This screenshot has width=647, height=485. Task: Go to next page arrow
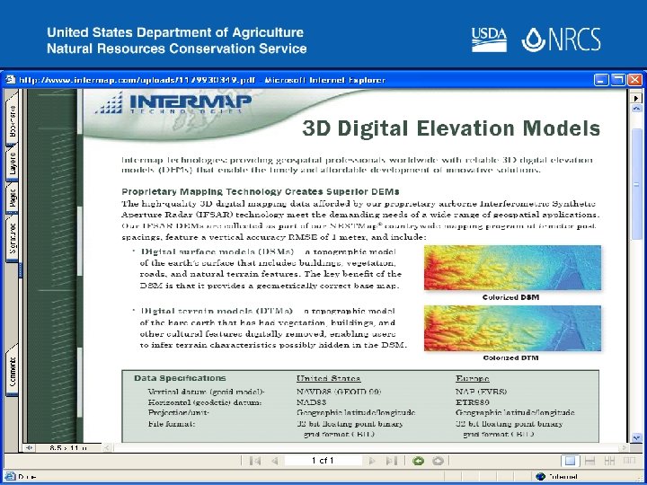pyautogui.click(x=372, y=461)
